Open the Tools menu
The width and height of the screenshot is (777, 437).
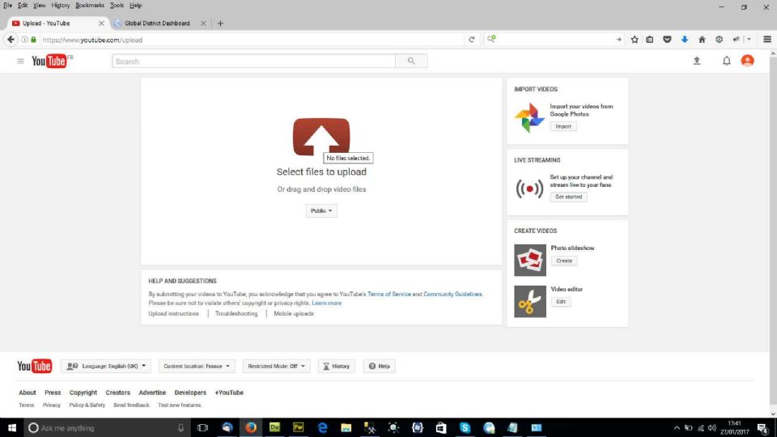(117, 6)
